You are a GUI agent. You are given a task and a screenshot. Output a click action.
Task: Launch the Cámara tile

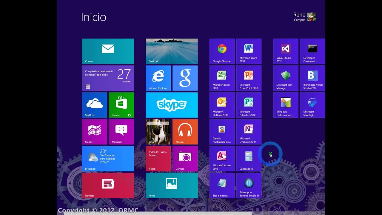point(185,159)
